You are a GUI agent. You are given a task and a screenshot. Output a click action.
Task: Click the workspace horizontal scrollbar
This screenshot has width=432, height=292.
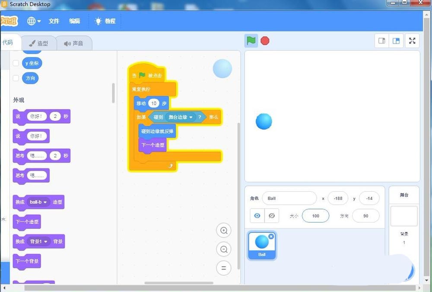[x=179, y=283]
